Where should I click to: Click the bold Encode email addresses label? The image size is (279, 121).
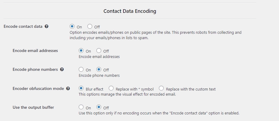35,50
